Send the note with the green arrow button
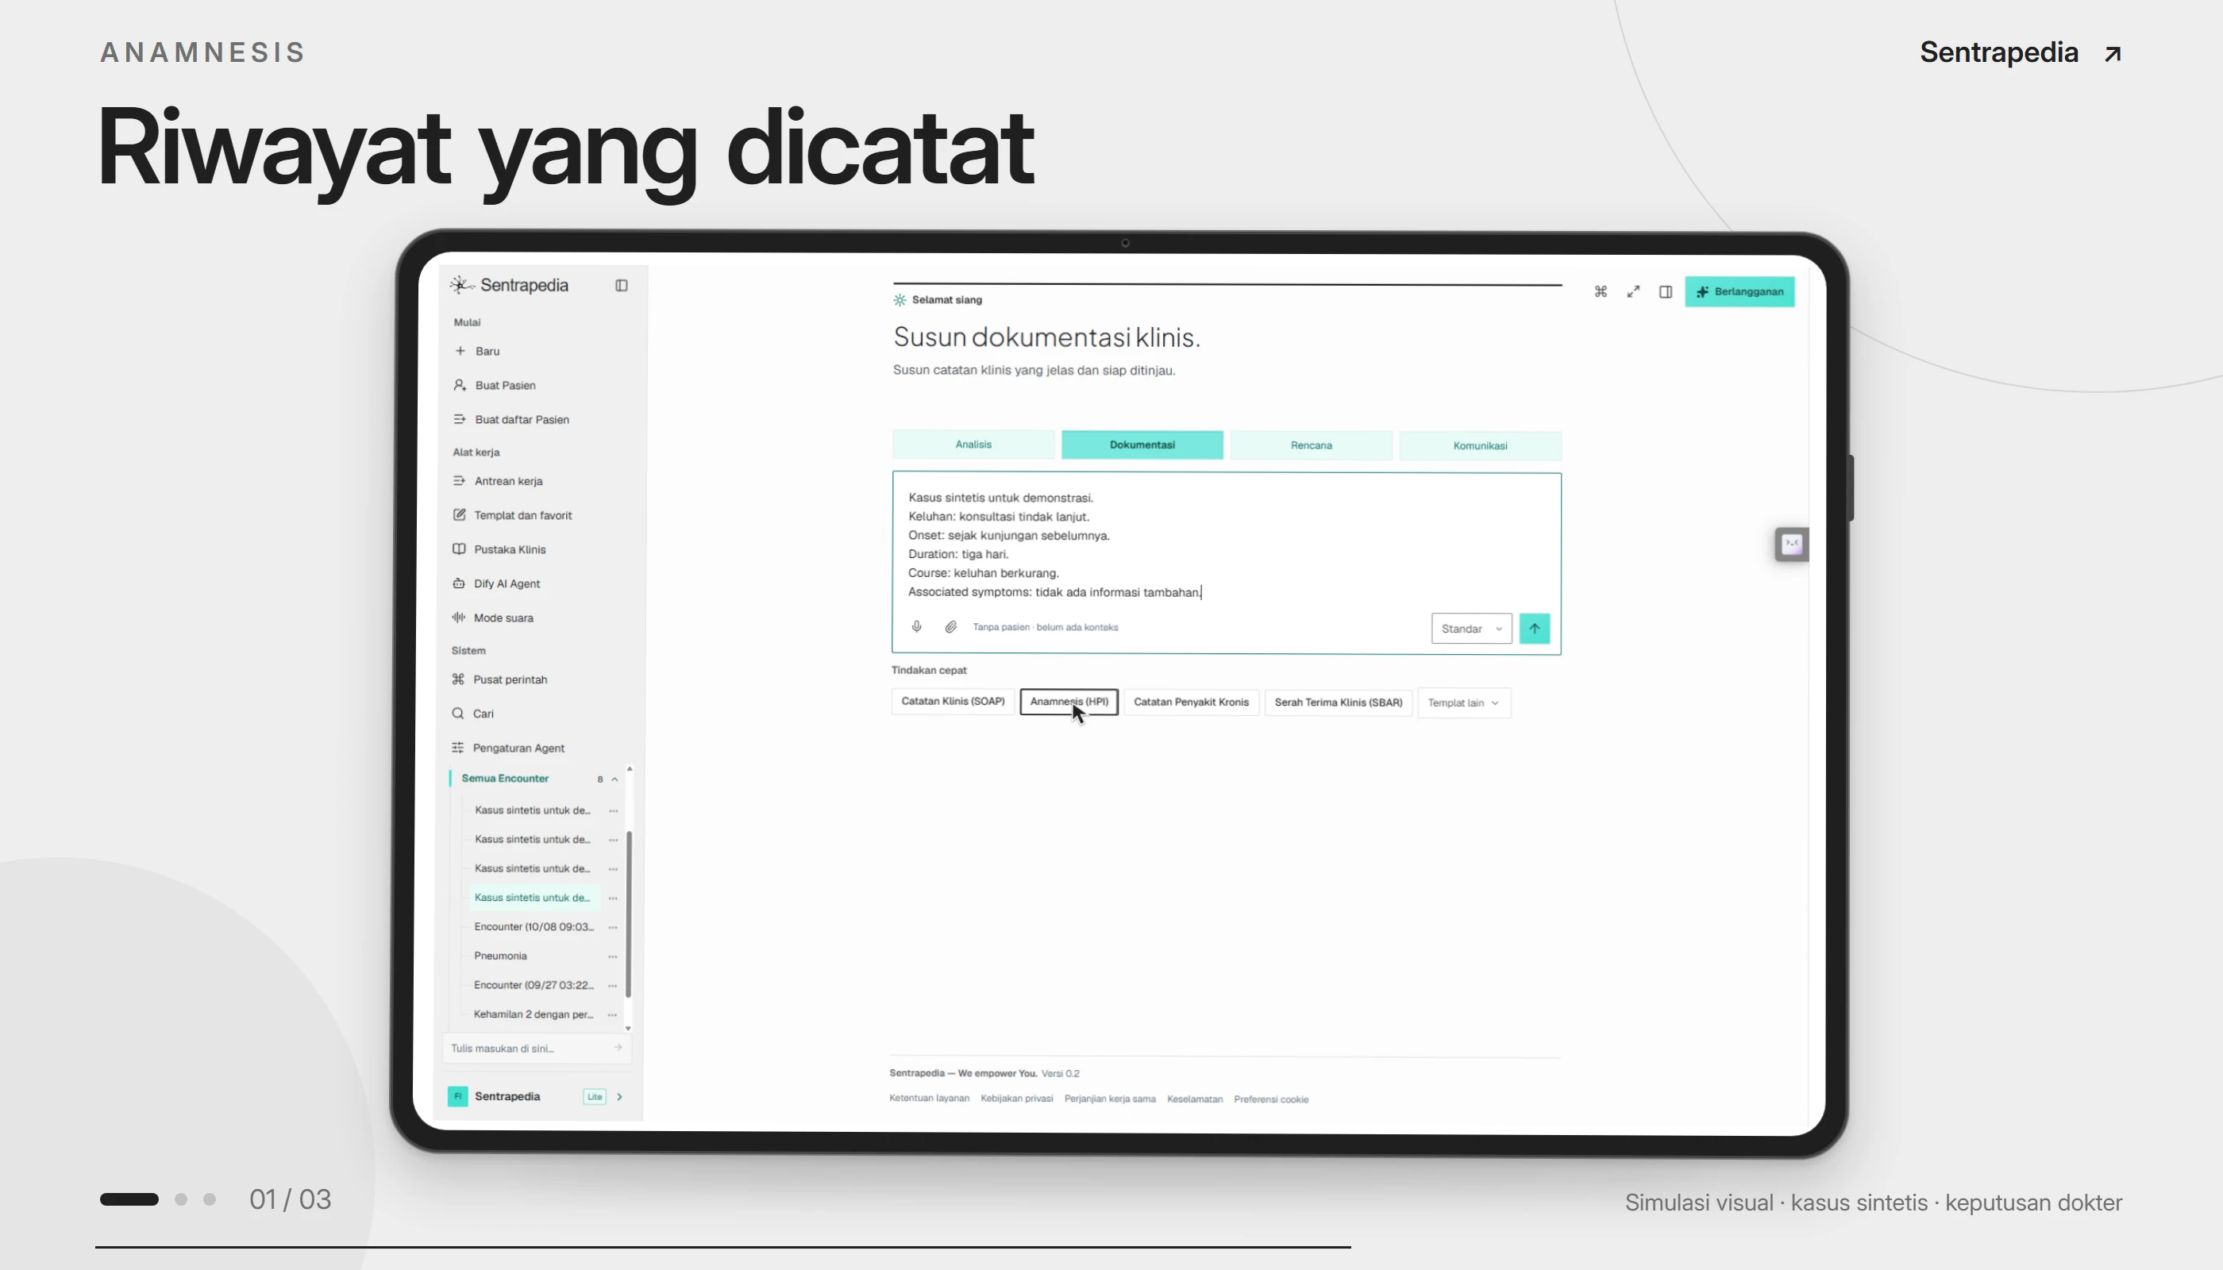 click(x=1535, y=628)
